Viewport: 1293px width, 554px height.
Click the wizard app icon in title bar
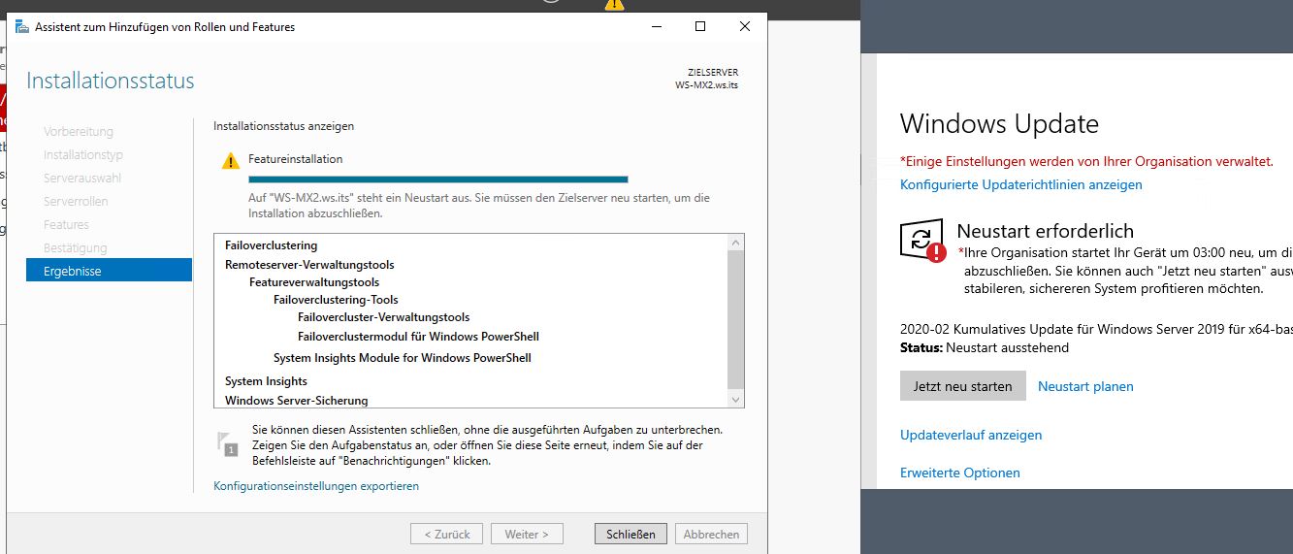21,27
